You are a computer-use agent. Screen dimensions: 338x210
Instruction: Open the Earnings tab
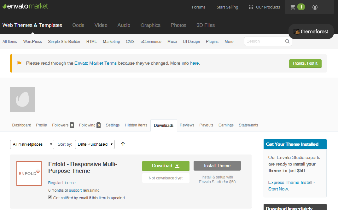tap(226, 125)
